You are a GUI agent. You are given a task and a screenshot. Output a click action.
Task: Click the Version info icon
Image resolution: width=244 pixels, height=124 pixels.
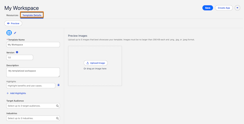click(17, 52)
